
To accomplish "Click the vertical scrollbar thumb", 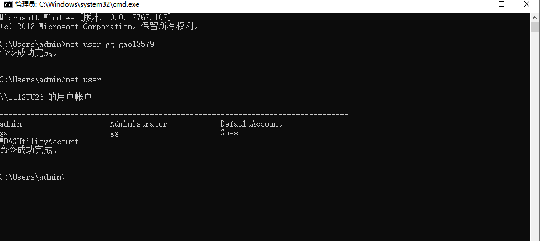I will 535,27.
